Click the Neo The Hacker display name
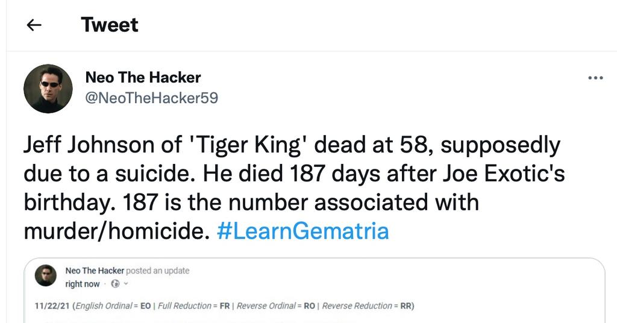617x323 pixels. (x=143, y=77)
